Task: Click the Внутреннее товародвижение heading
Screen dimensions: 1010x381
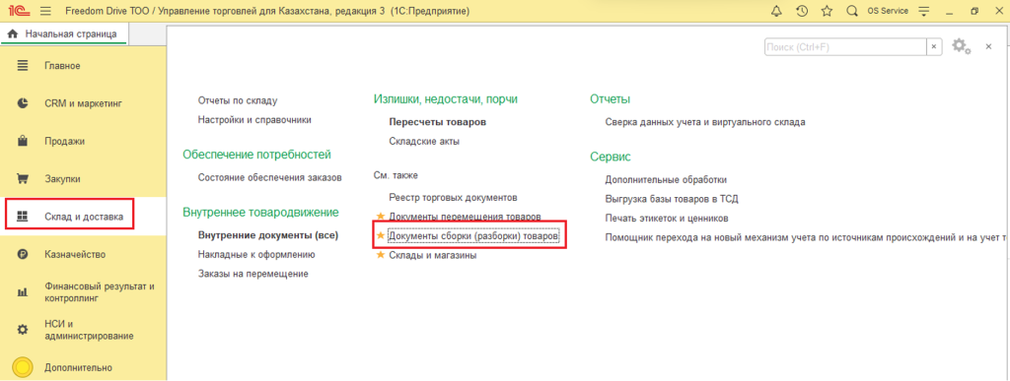Action: click(x=260, y=212)
